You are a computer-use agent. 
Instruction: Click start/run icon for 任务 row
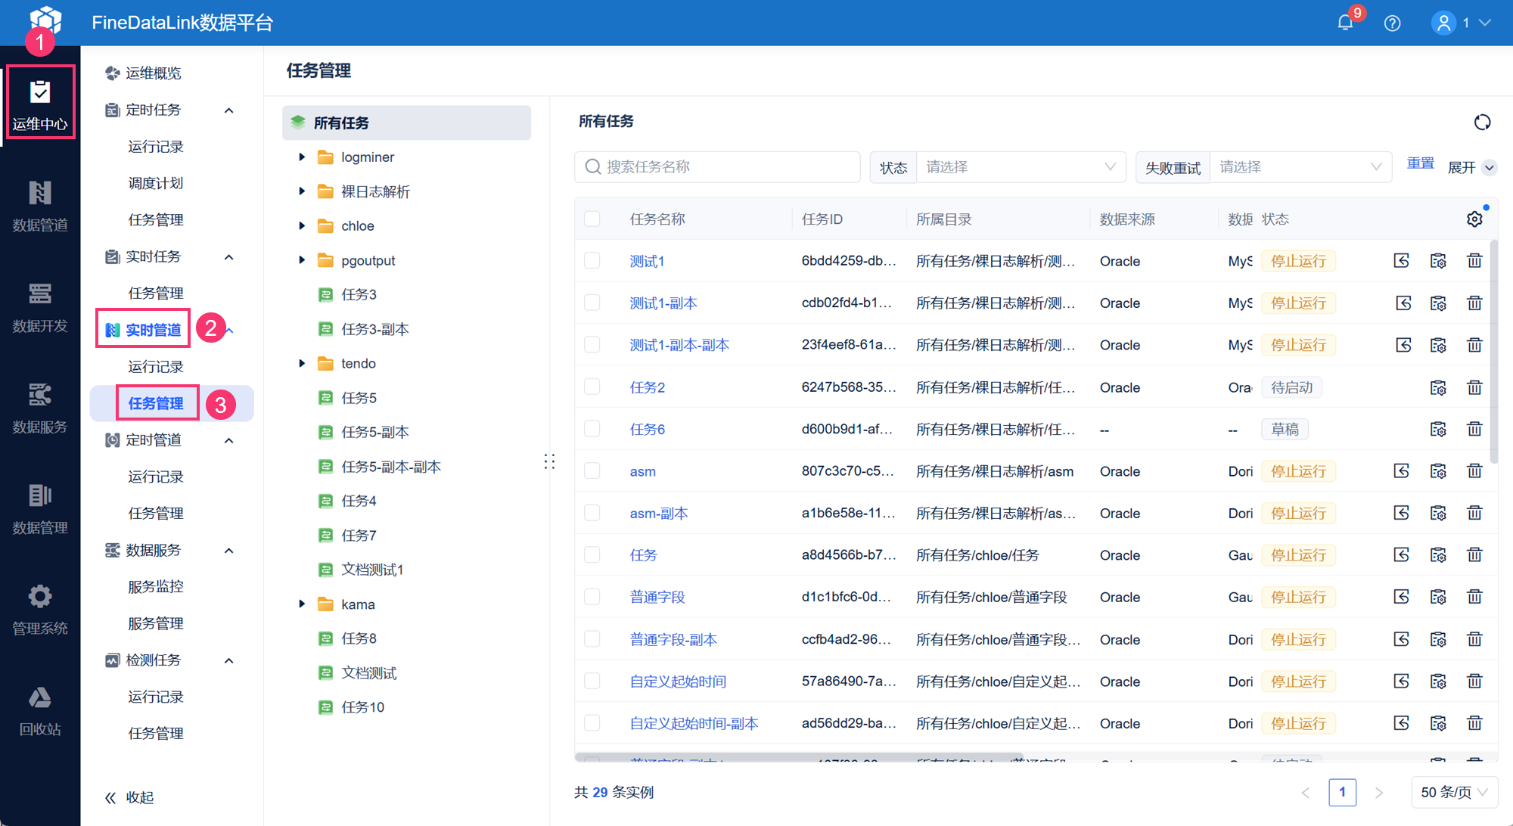click(x=1402, y=555)
